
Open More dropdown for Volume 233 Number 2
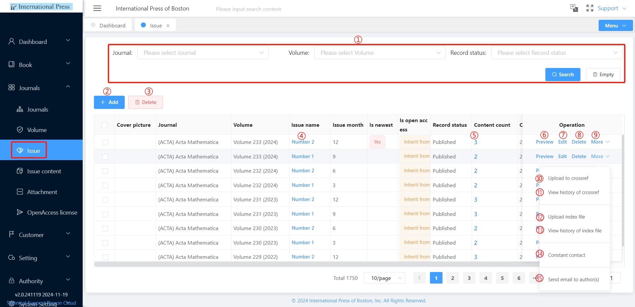600,142
